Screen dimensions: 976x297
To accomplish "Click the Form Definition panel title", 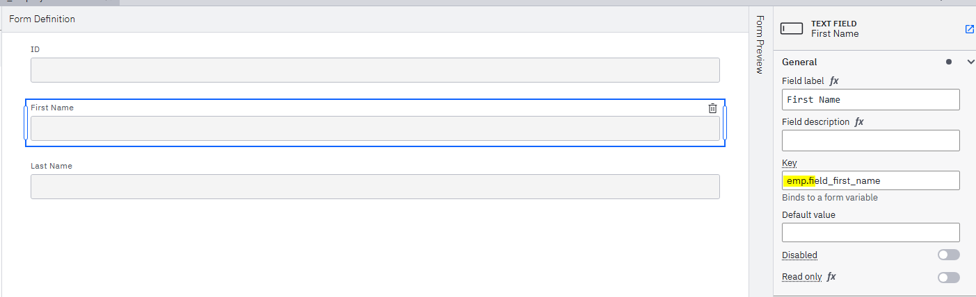I will 42,19.
